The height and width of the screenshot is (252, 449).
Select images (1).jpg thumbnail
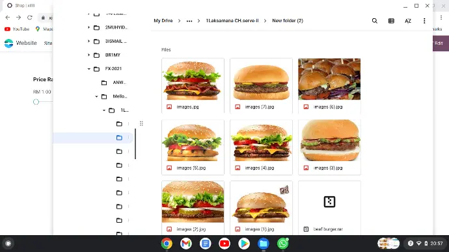coord(261,202)
